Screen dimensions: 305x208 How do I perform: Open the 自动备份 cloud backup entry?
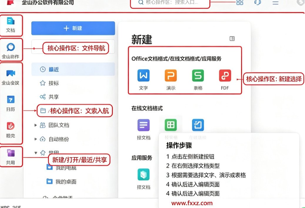54,139
